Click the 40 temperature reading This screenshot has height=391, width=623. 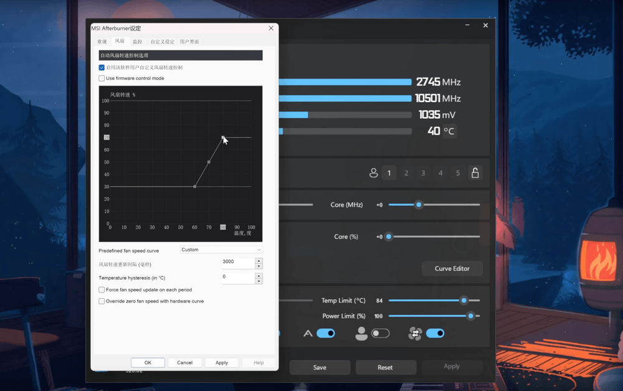tap(434, 131)
